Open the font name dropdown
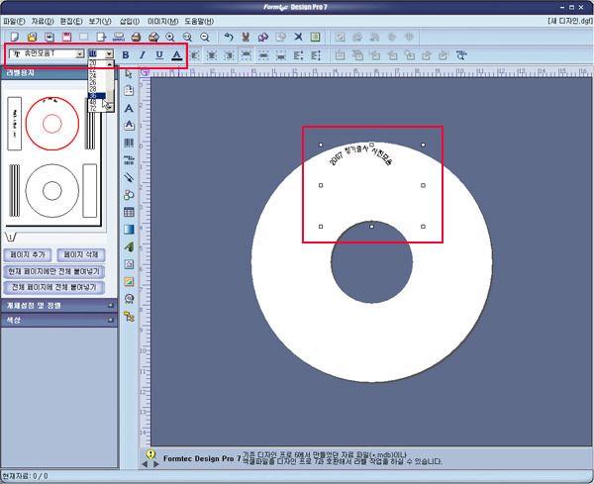Screen dimensions: 594x484 (79, 54)
